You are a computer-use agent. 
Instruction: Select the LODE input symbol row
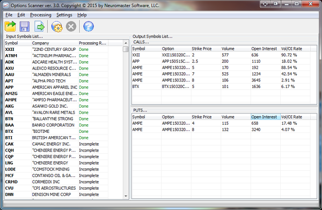pos(56,169)
